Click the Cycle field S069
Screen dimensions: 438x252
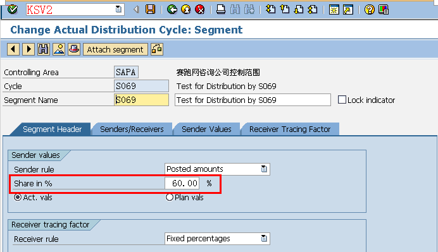(141, 86)
